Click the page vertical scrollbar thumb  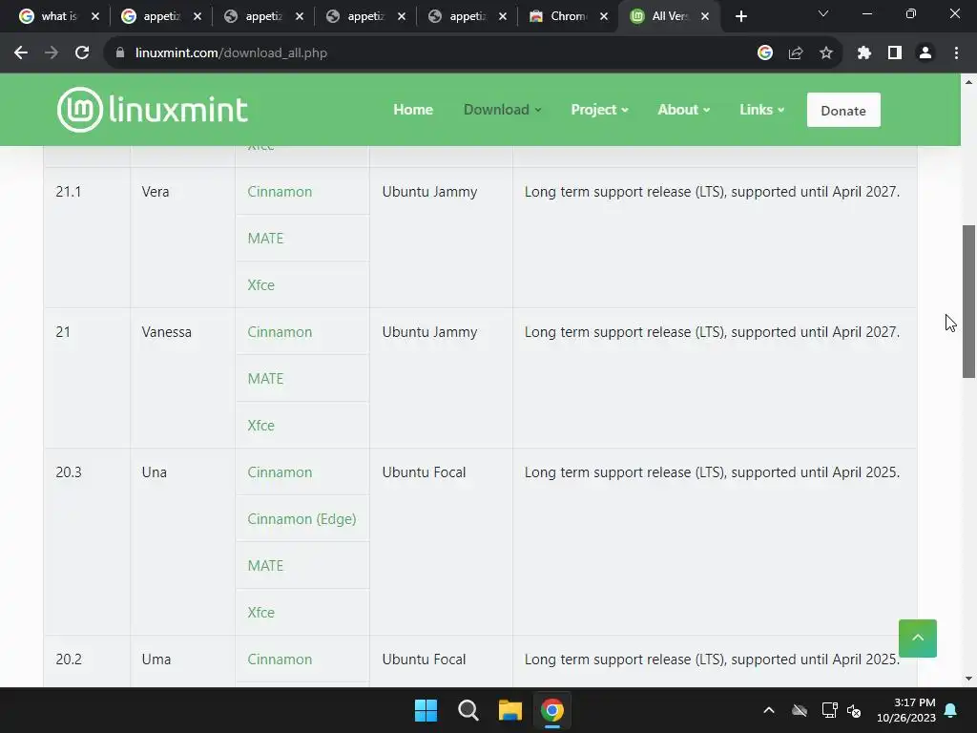coord(968,301)
